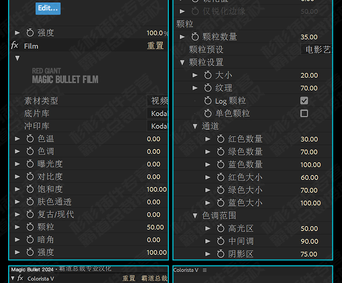Screen dimensions: 342x283
Task: Toggle Log 颗粒 stopwatch
Action: pos(208,101)
